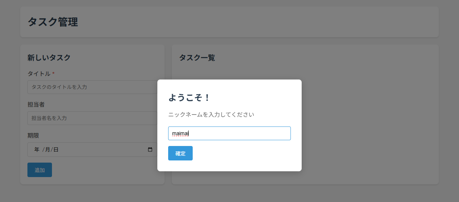Click the ようこそ！ dialog heading

pyautogui.click(x=189, y=98)
